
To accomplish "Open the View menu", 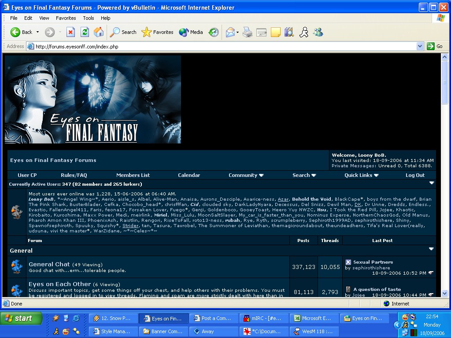I will click(x=44, y=18).
